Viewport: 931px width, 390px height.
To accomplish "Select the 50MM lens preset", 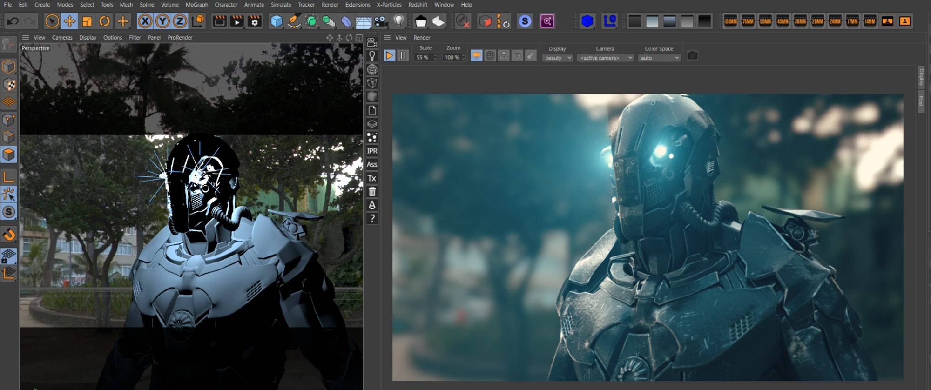I will (765, 21).
